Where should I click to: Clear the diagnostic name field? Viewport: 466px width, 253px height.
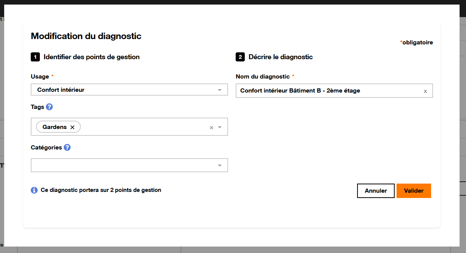[425, 91]
